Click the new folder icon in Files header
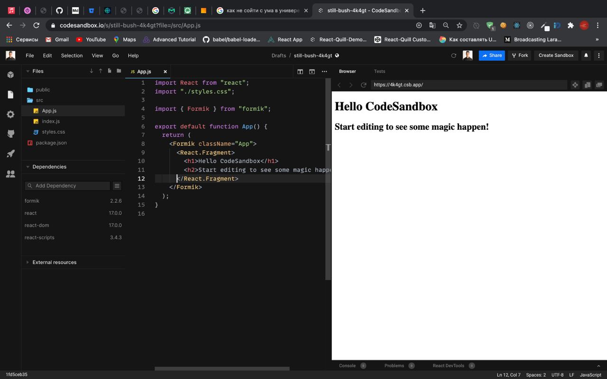 coord(119,71)
